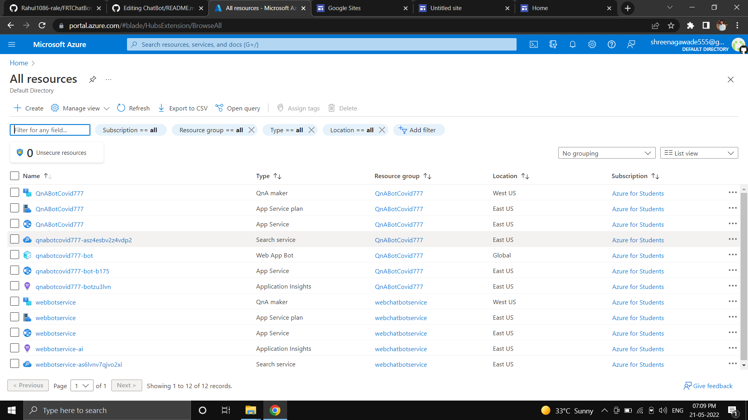Expand the No grouping dropdown

[607, 153]
